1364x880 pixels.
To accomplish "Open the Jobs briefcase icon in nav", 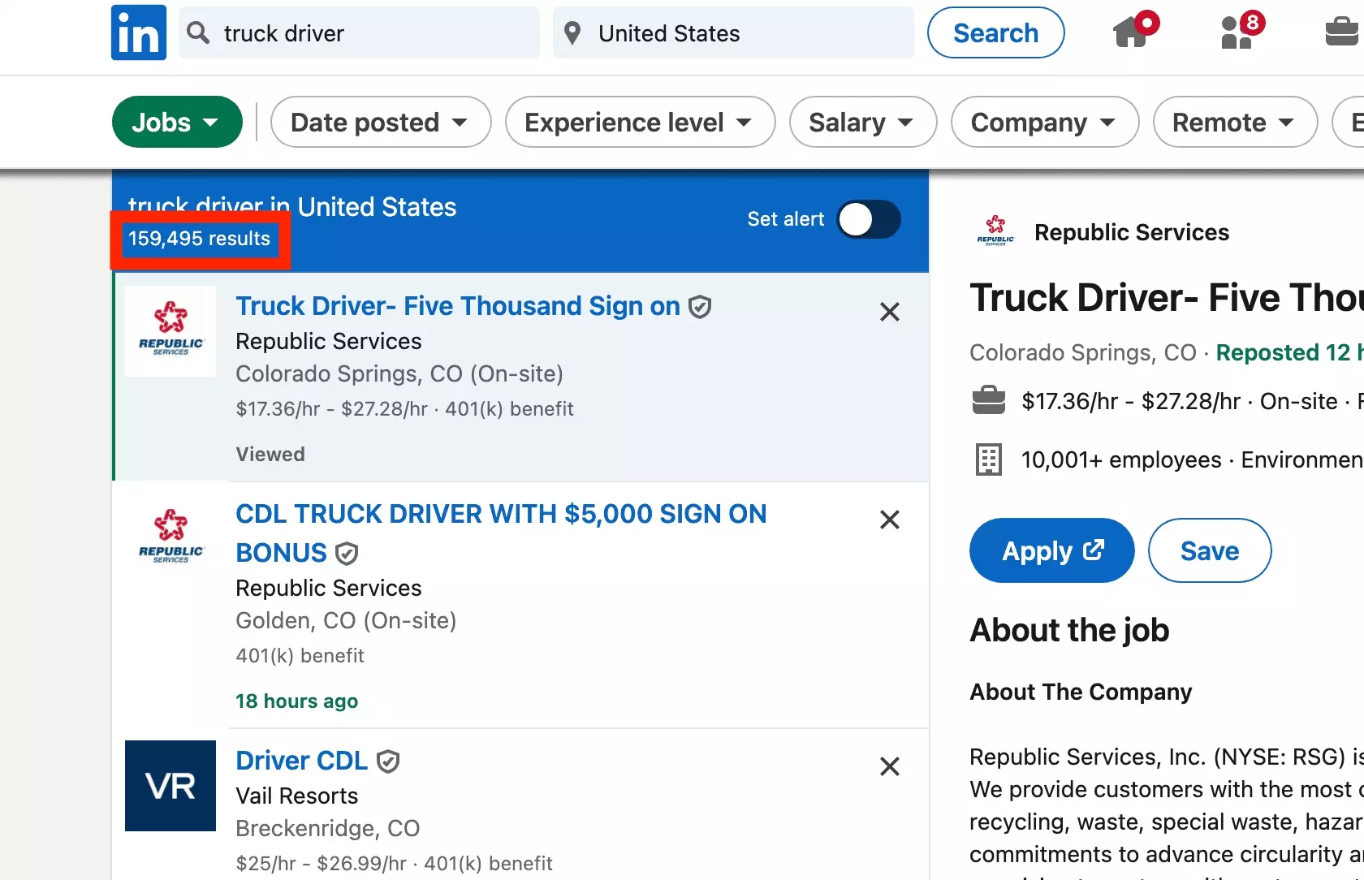I will coord(1344,31).
